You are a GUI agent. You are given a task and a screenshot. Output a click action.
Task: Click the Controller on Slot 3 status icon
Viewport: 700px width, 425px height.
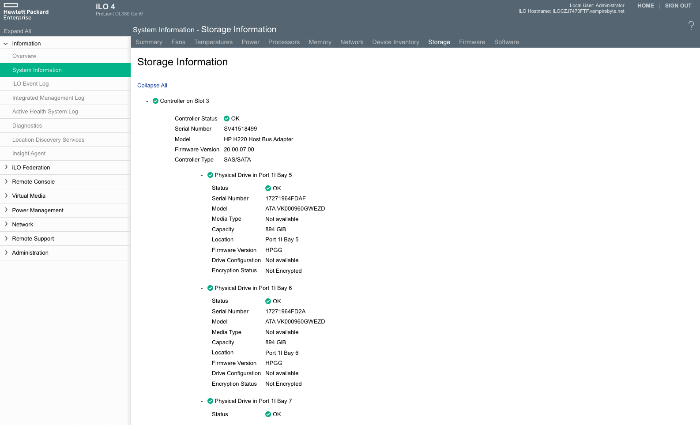pyautogui.click(x=155, y=101)
